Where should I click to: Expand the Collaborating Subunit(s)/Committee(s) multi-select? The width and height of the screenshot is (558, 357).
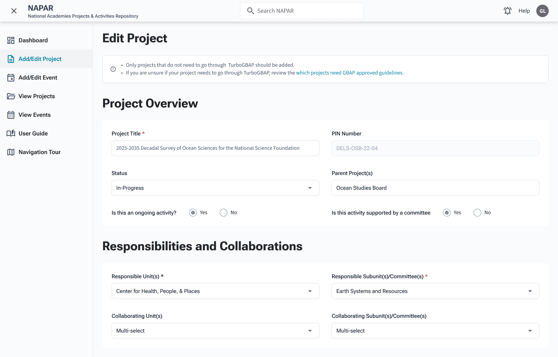point(435,331)
